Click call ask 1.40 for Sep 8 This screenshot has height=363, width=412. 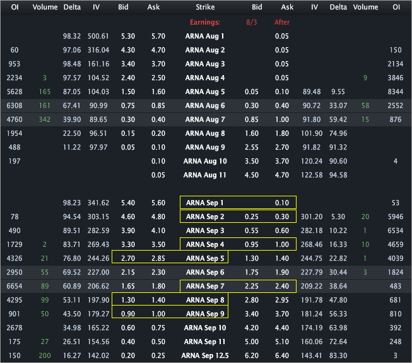[x=158, y=300]
